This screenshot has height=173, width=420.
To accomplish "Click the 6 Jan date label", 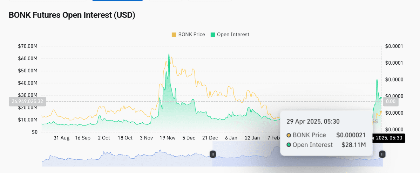I will tap(231, 138).
